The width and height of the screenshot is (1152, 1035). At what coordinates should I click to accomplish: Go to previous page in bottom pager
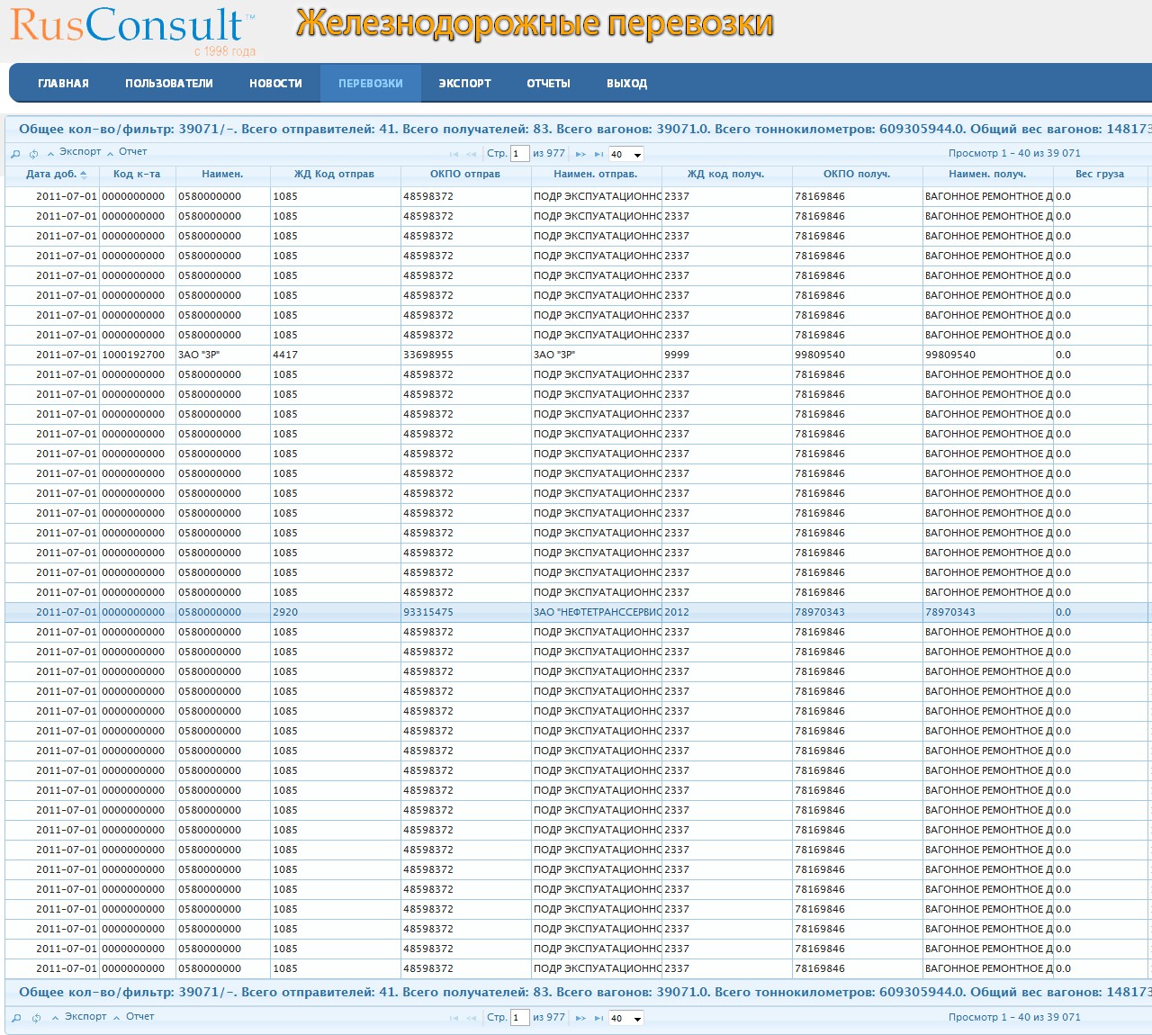[472, 1018]
